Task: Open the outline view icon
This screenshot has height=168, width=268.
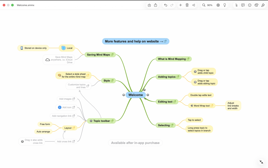Action: coord(236,5)
